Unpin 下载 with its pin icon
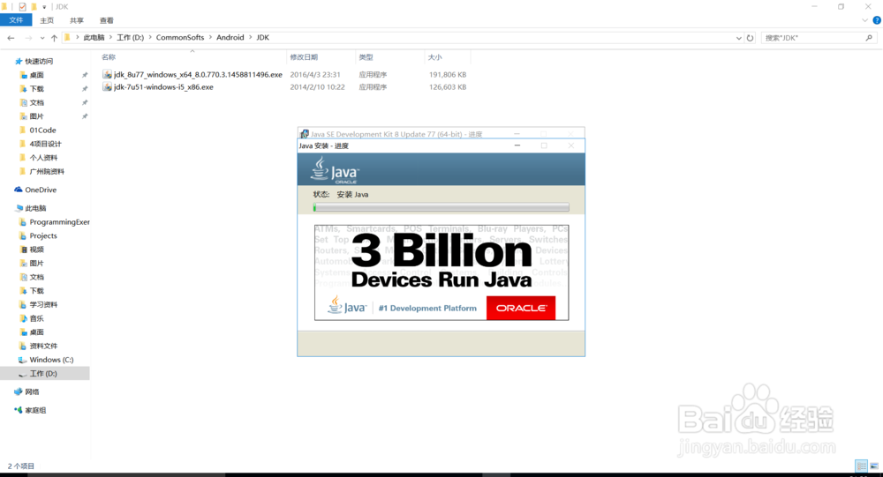Image resolution: width=883 pixels, height=477 pixels. [85, 89]
